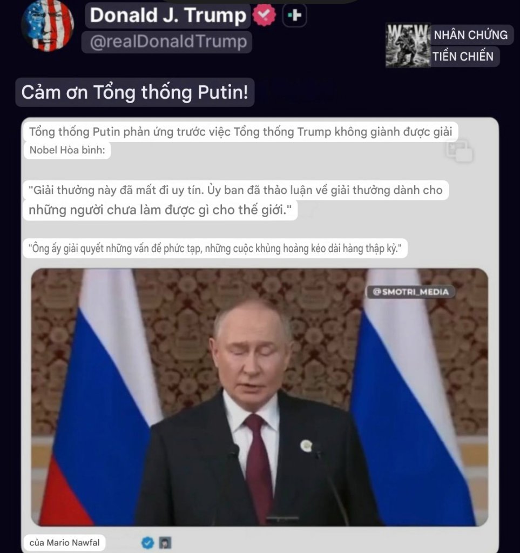520x553 pixels.
Task: Click the NHÂN CHỨNG label
Action: 471,35
